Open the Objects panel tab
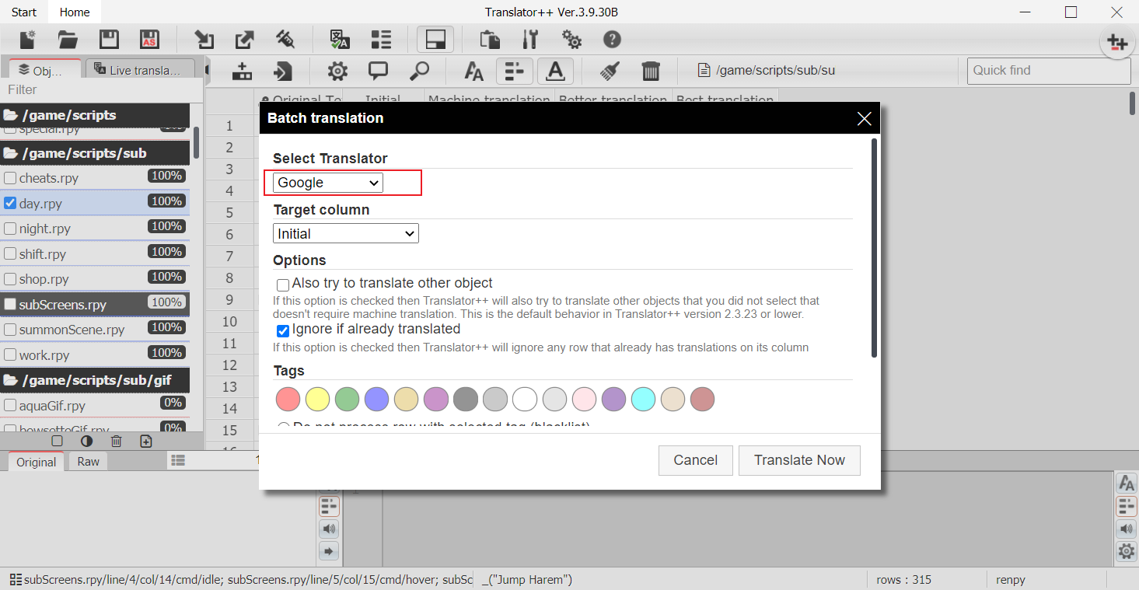Image resolution: width=1139 pixels, height=590 pixels. coord(45,70)
